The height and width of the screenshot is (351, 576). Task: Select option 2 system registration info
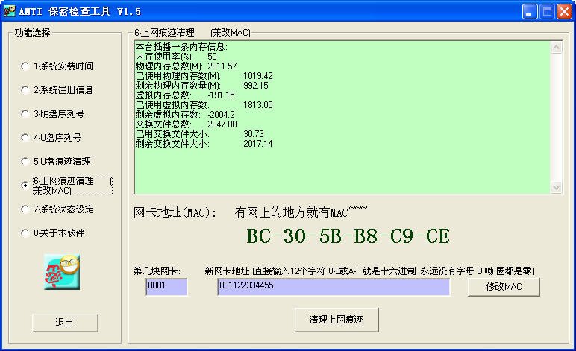26,90
